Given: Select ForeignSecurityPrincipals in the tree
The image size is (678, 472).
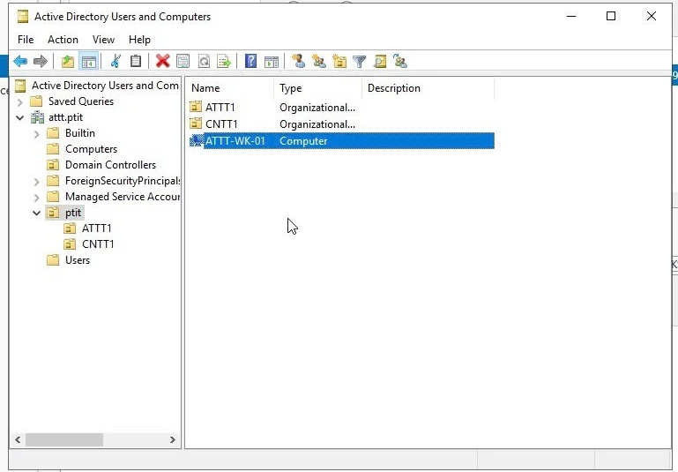Looking at the screenshot, I should point(123,181).
